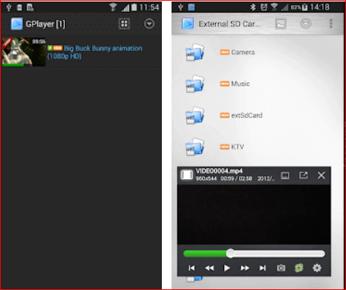Tap the heart-shaped dropdown icon in header
Image resolution: width=346 pixels, height=290 pixels.
tap(306, 24)
